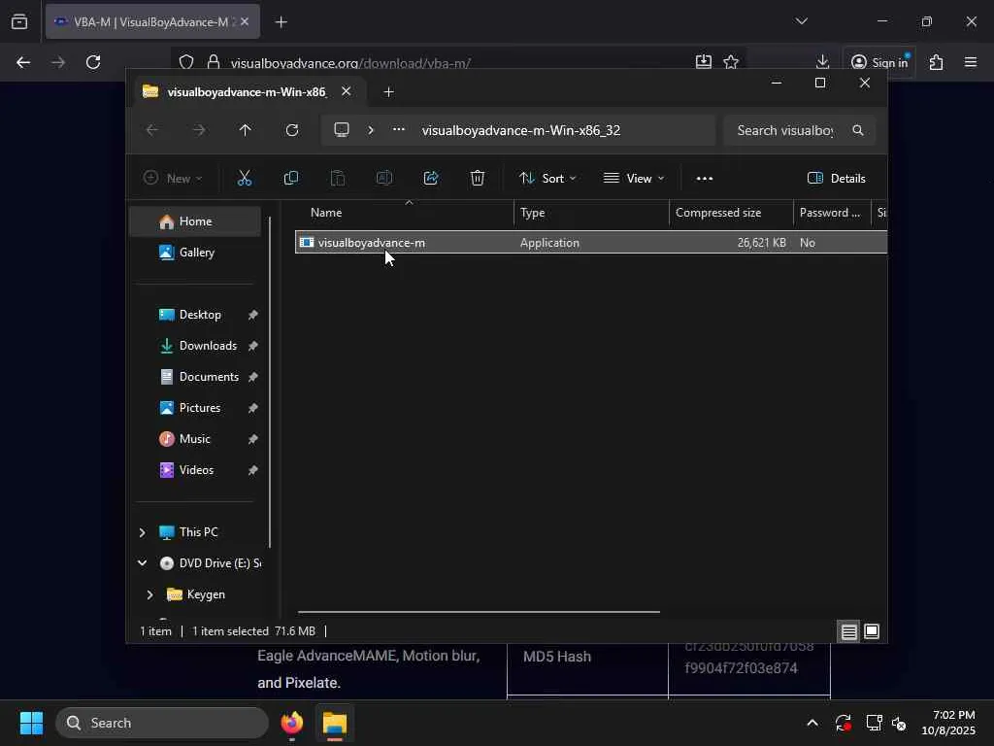Viewport: 994px width, 746px height.
Task: Unpin Desktop using its pin icon
Action: pyautogui.click(x=252, y=315)
